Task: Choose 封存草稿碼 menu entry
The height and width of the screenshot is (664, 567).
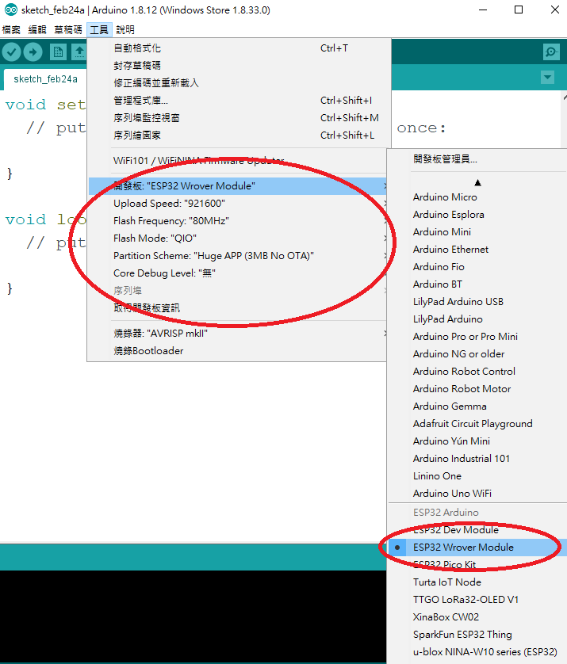Action: pyautogui.click(x=237, y=66)
